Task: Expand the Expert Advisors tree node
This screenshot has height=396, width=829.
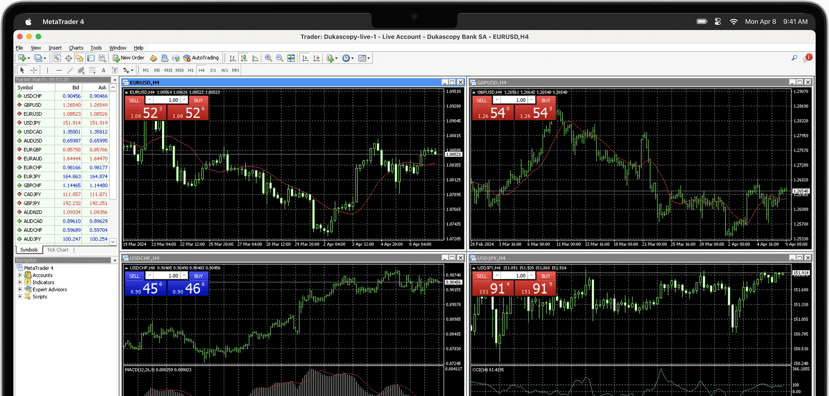Action: click(20, 289)
